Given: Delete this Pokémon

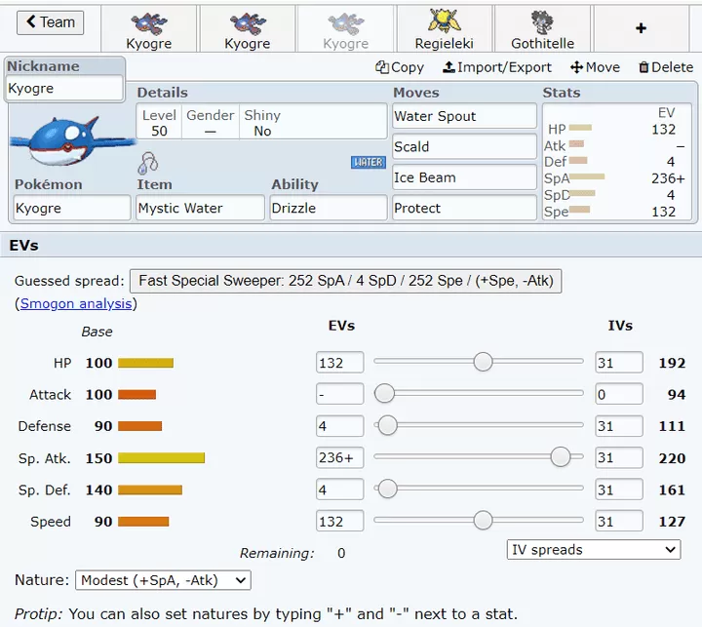Looking at the screenshot, I should 666,67.
